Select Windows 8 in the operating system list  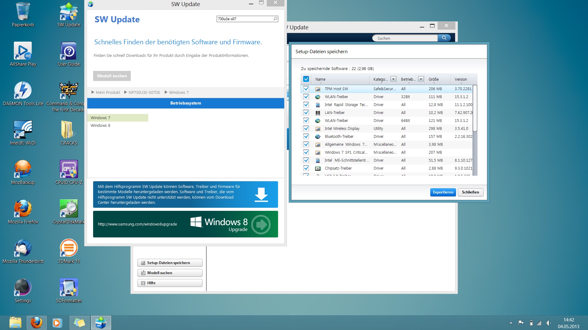(100, 126)
